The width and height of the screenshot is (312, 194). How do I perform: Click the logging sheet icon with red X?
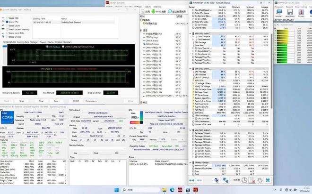pyautogui.click(x=252, y=180)
